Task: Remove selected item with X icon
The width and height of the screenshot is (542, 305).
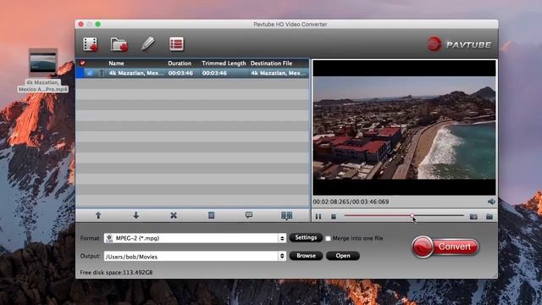Action: click(174, 215)
